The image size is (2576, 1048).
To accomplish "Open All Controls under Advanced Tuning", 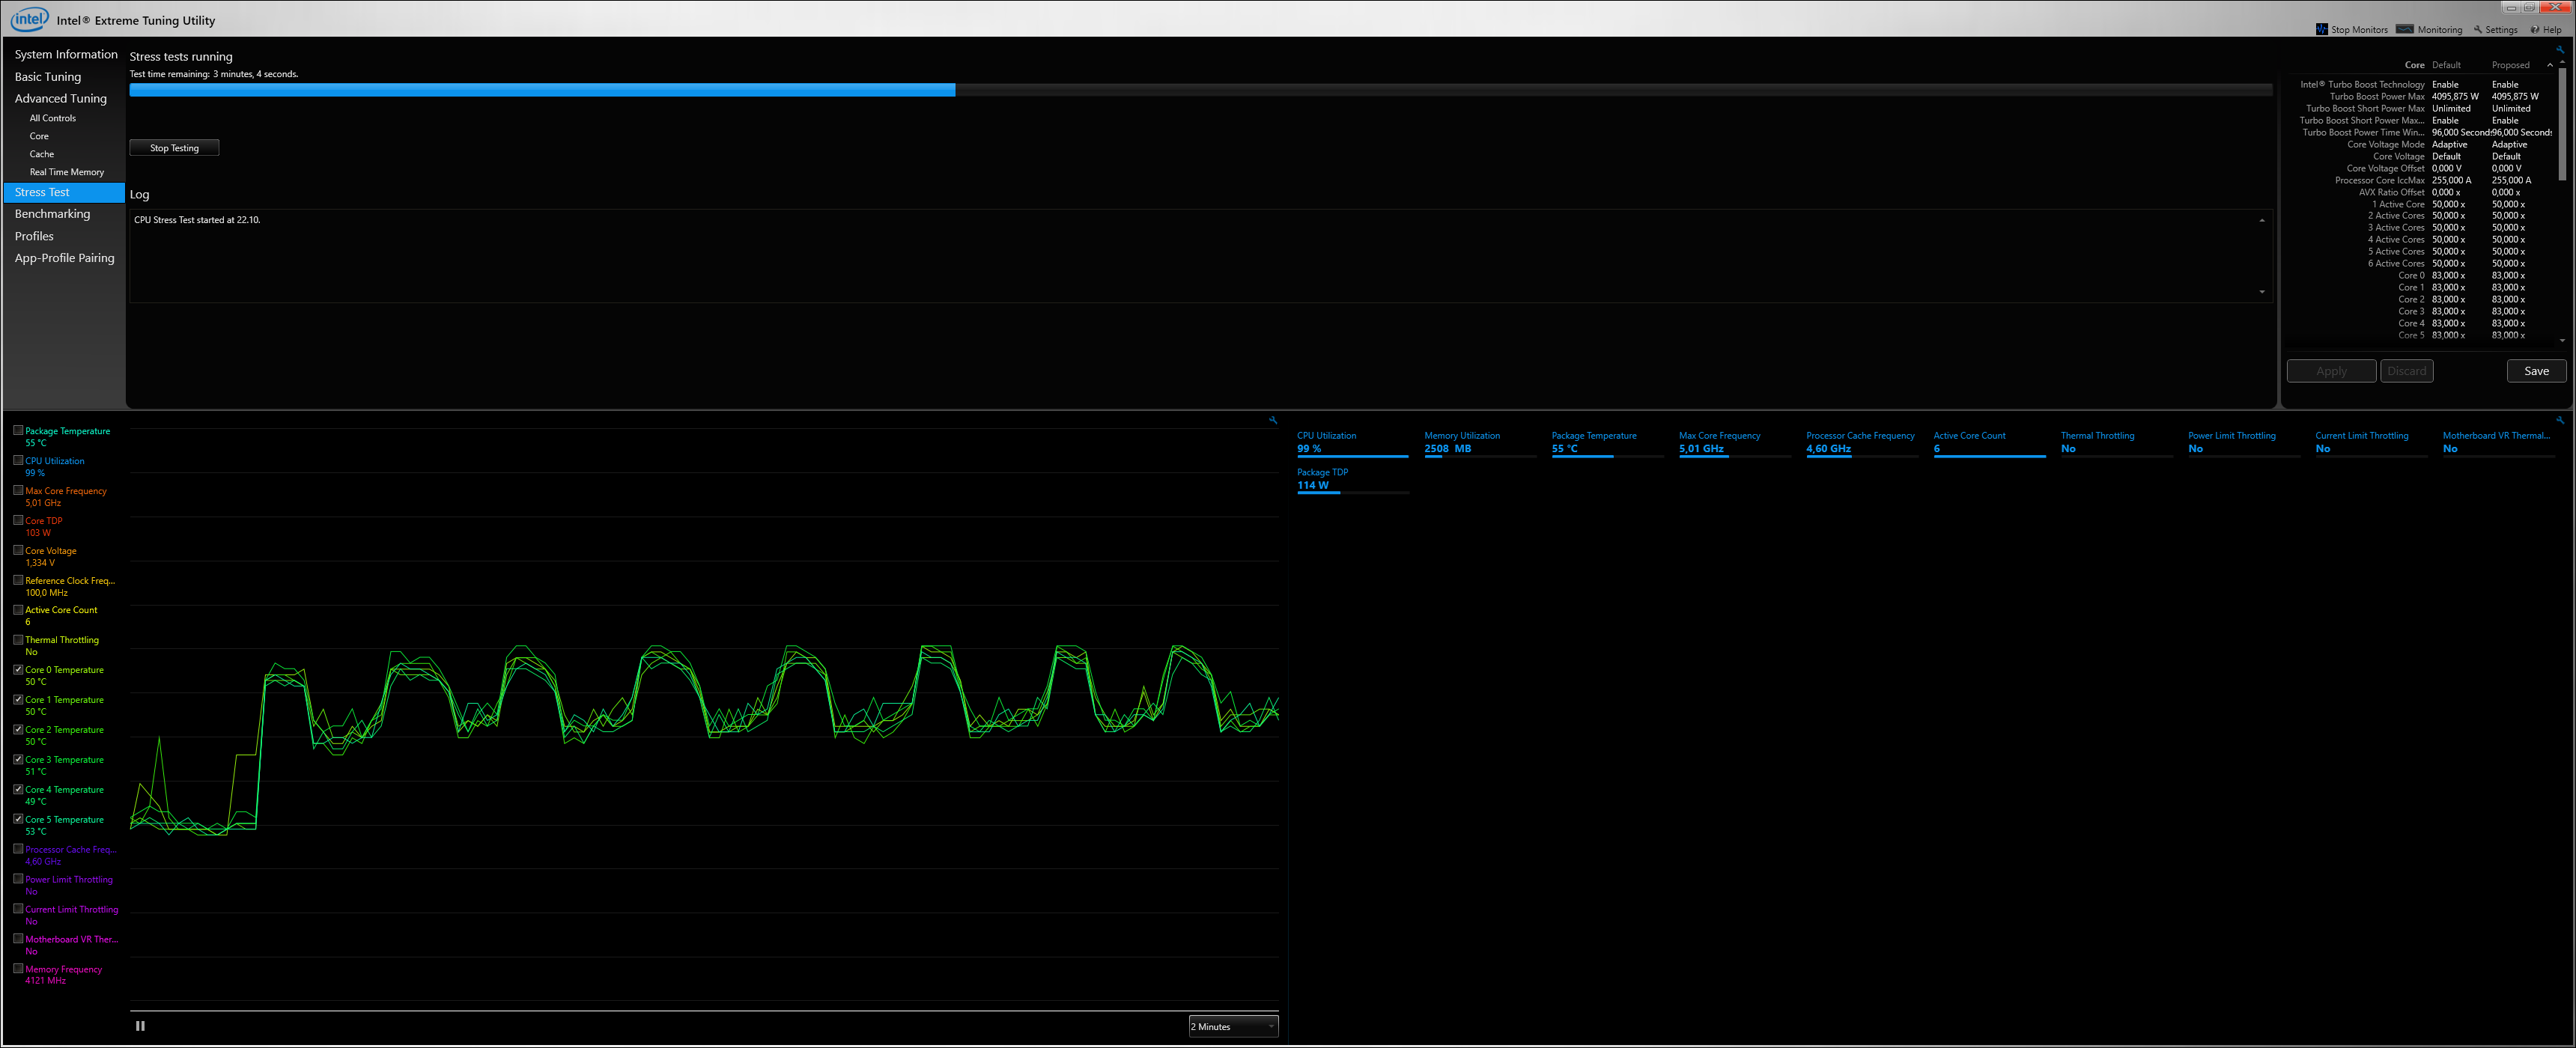I will (x=52, y=118).
